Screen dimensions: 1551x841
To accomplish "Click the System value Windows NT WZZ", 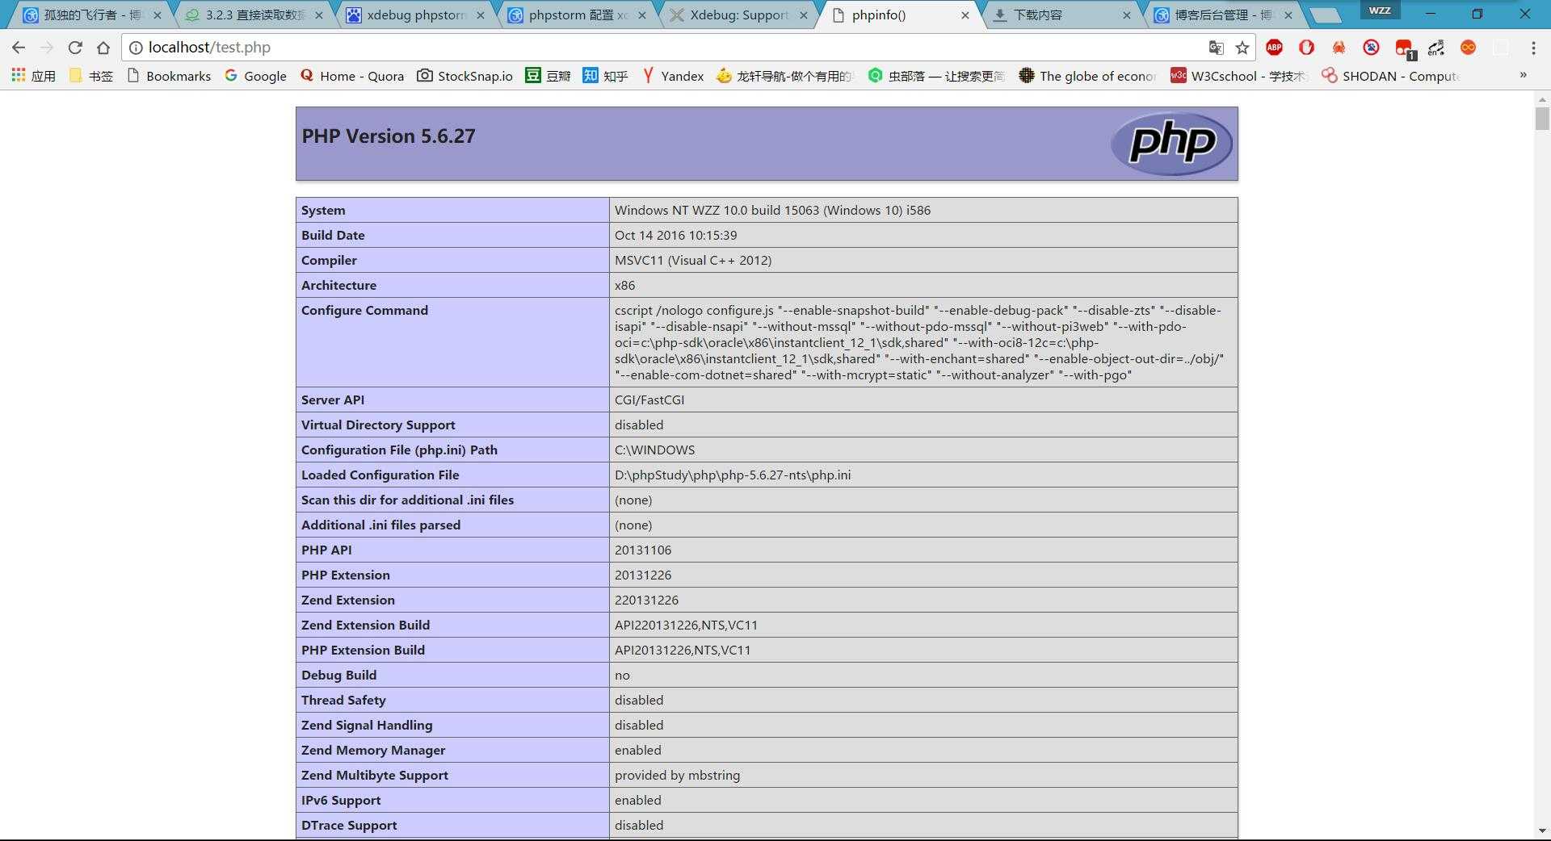I will (x=772, y=211).
